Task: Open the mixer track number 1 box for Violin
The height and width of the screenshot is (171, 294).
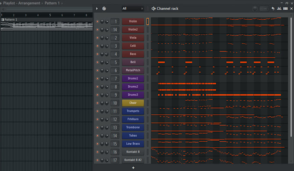Action: (115, 21)
